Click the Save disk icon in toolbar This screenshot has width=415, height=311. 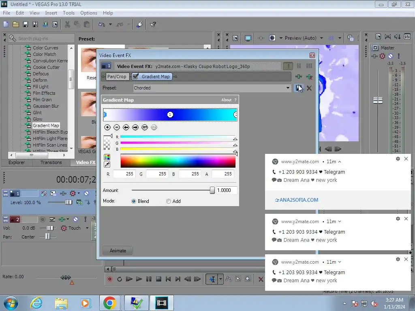26,24
